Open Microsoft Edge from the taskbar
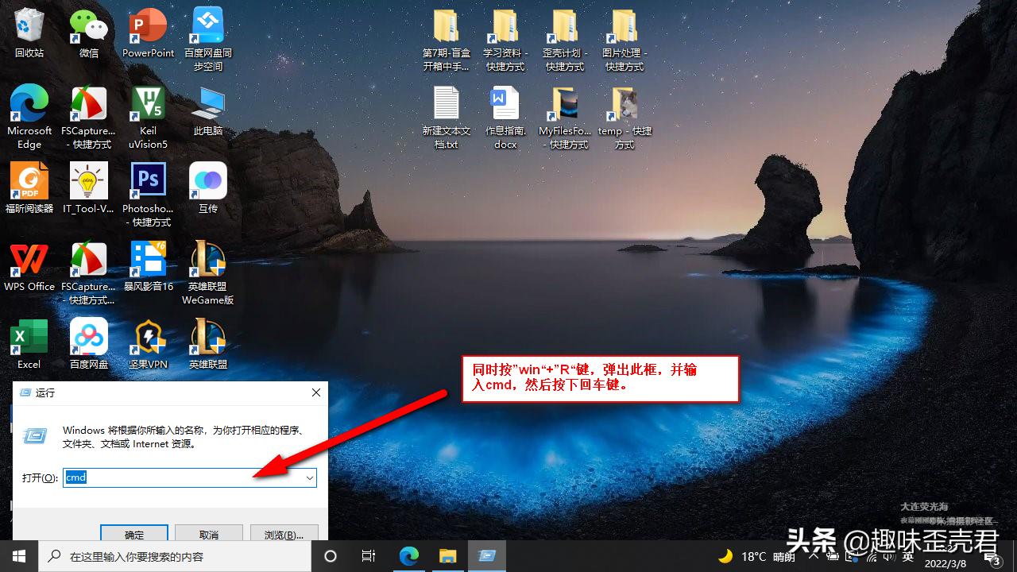Viewport: 1017px width, 572px height. coord(408,556)
